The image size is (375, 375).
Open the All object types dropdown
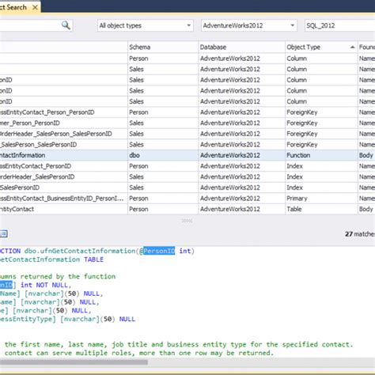[x=146, y=25]
